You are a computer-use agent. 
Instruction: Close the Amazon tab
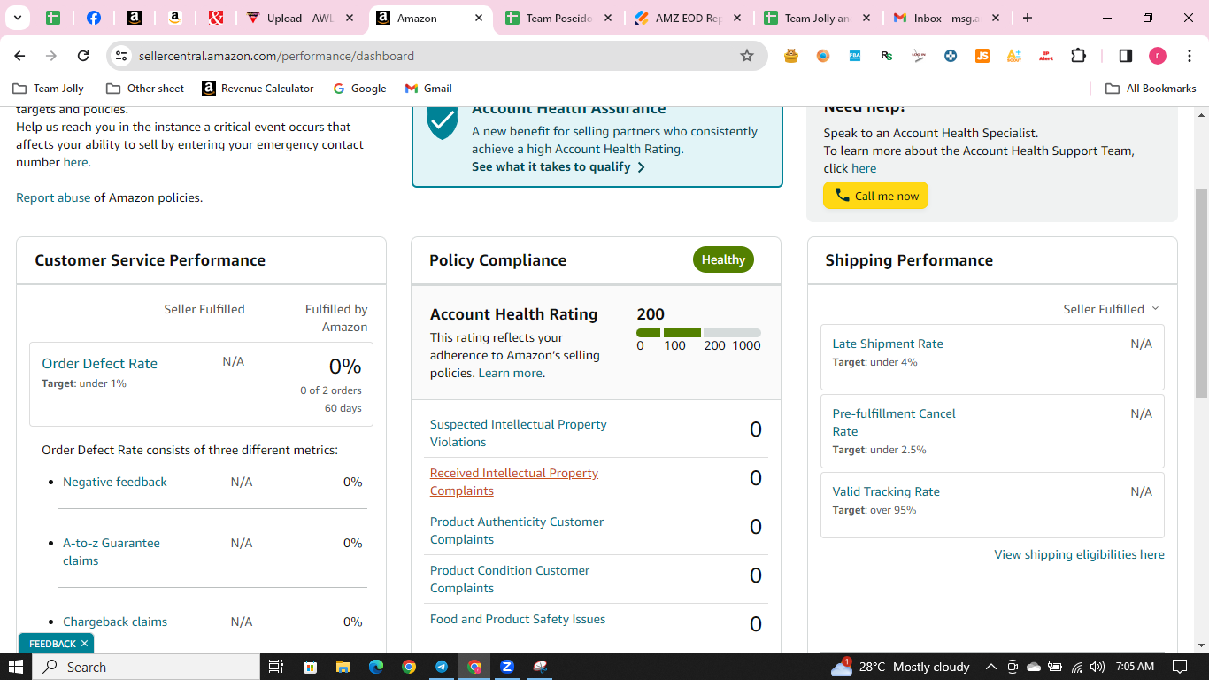pyautogui.click(x=479, y=18)
